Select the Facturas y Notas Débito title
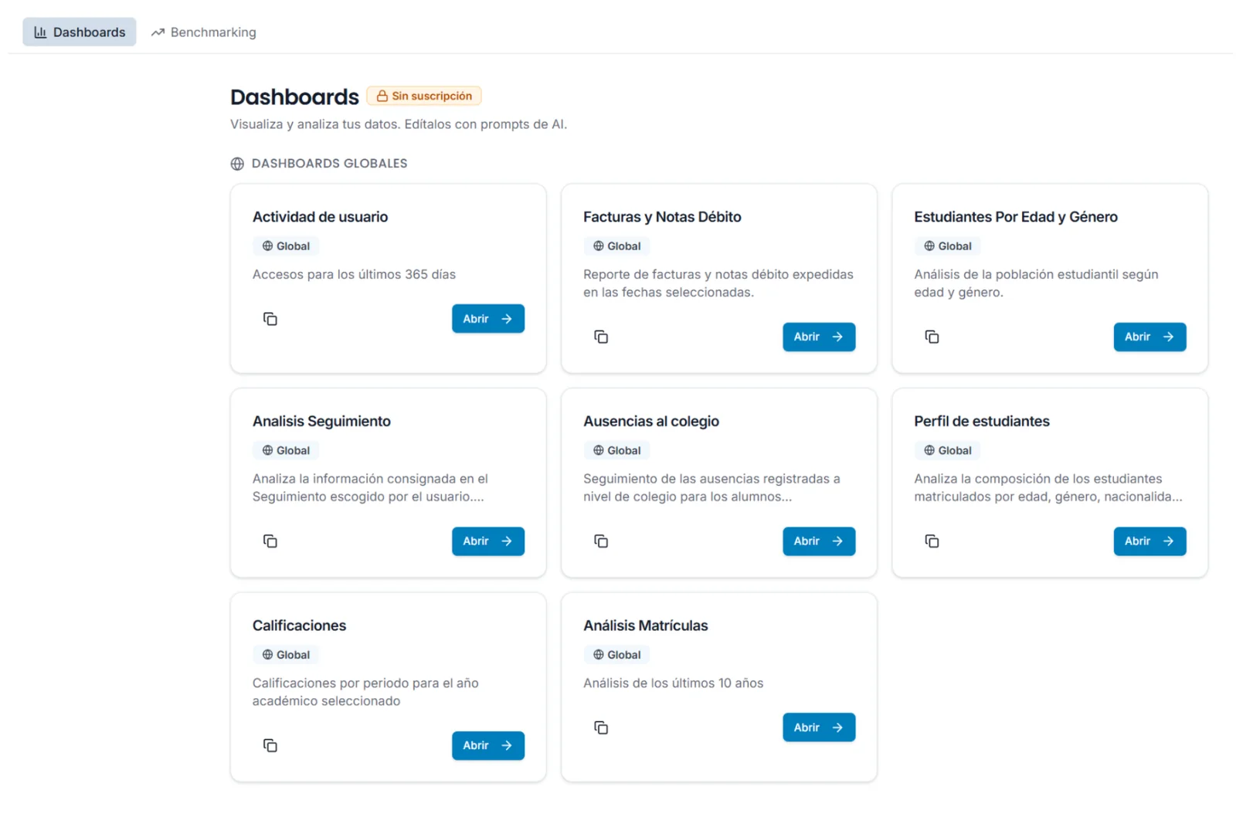This screenshot has height=824, width=1236. (662, 217)
